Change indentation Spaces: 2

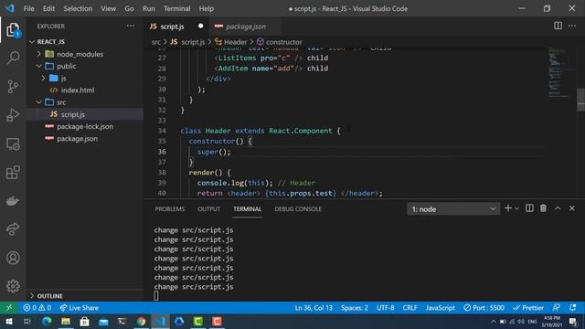[355, 308]
